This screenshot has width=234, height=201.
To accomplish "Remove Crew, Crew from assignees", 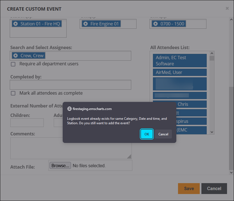I will coord(16,56).
